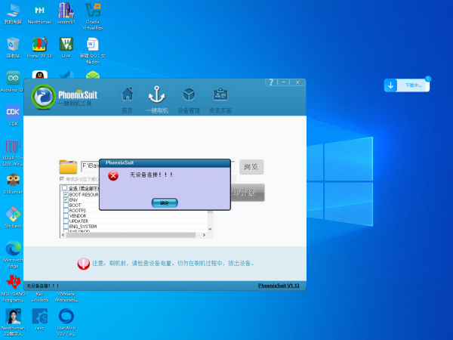Open the 一键刷机 anchor tab
The image size is (453, 340).
click(x=156, y=96)
